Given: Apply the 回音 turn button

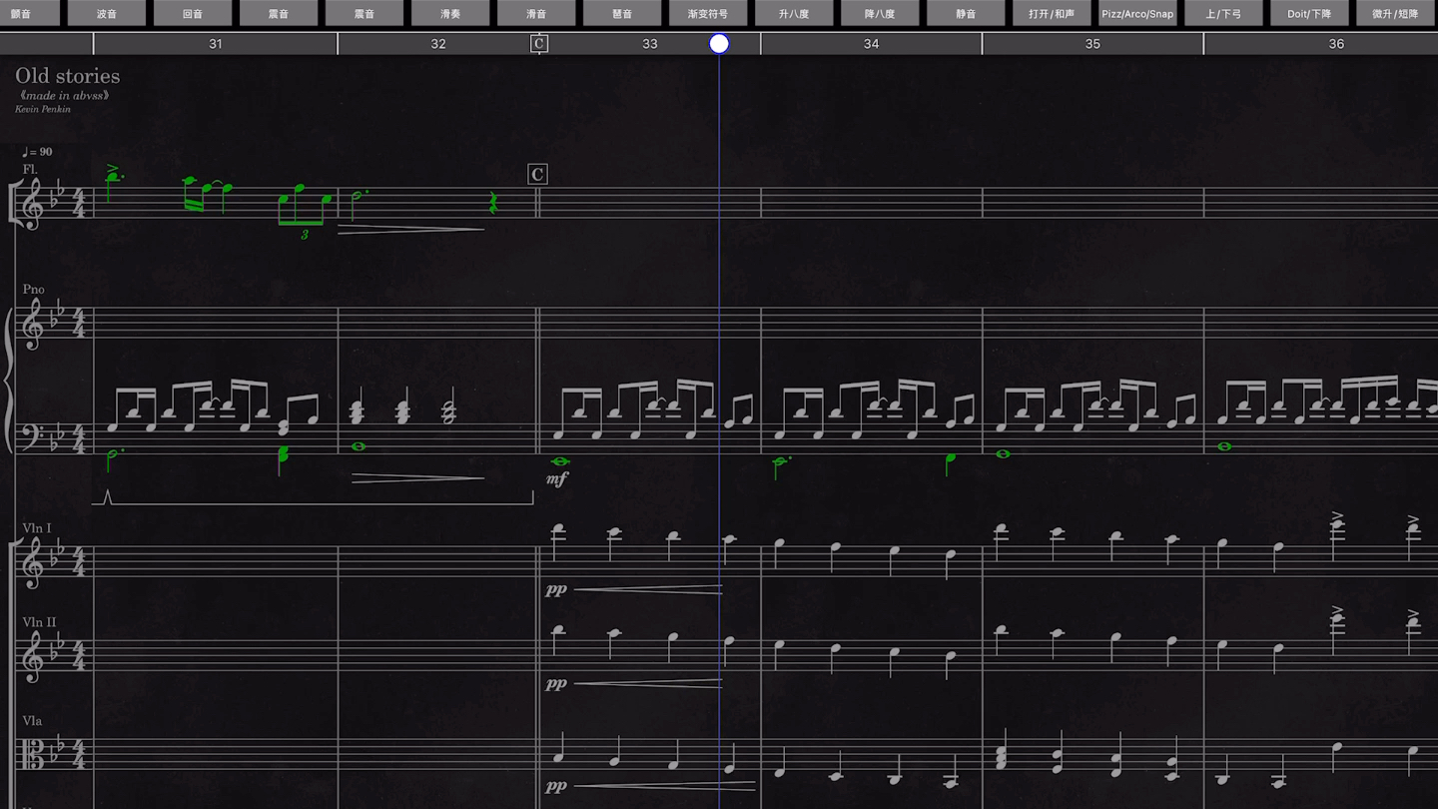Looking at the screenshot, I should [193, 13].
